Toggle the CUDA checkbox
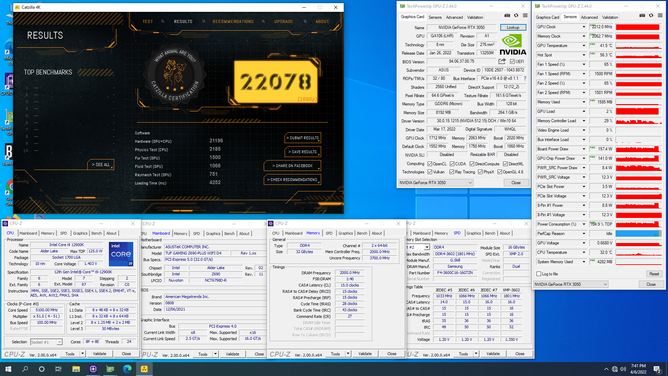The height and width of the screenshot is (376, 668). [452, 164]
